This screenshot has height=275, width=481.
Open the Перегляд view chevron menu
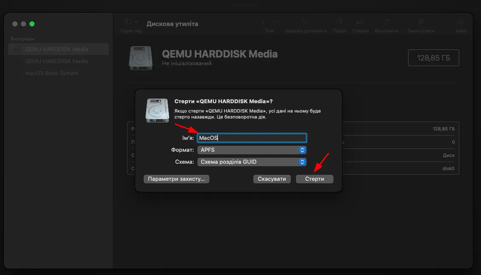tap(136, 21)
